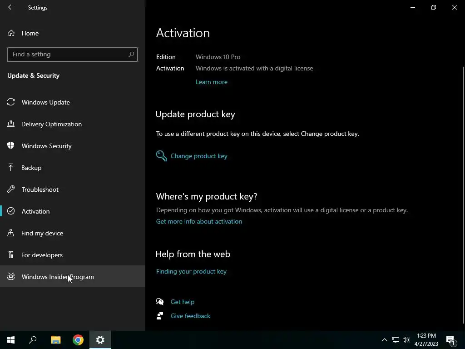Select Windows Insider Program entry
Image resolution: width=465 pixels, height=349 pixels.
[73, 277]
